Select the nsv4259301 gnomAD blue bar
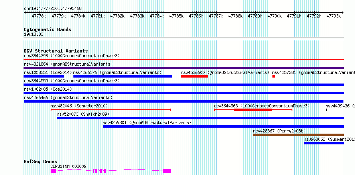Viewport: 355px width, 175px height. 223,126
